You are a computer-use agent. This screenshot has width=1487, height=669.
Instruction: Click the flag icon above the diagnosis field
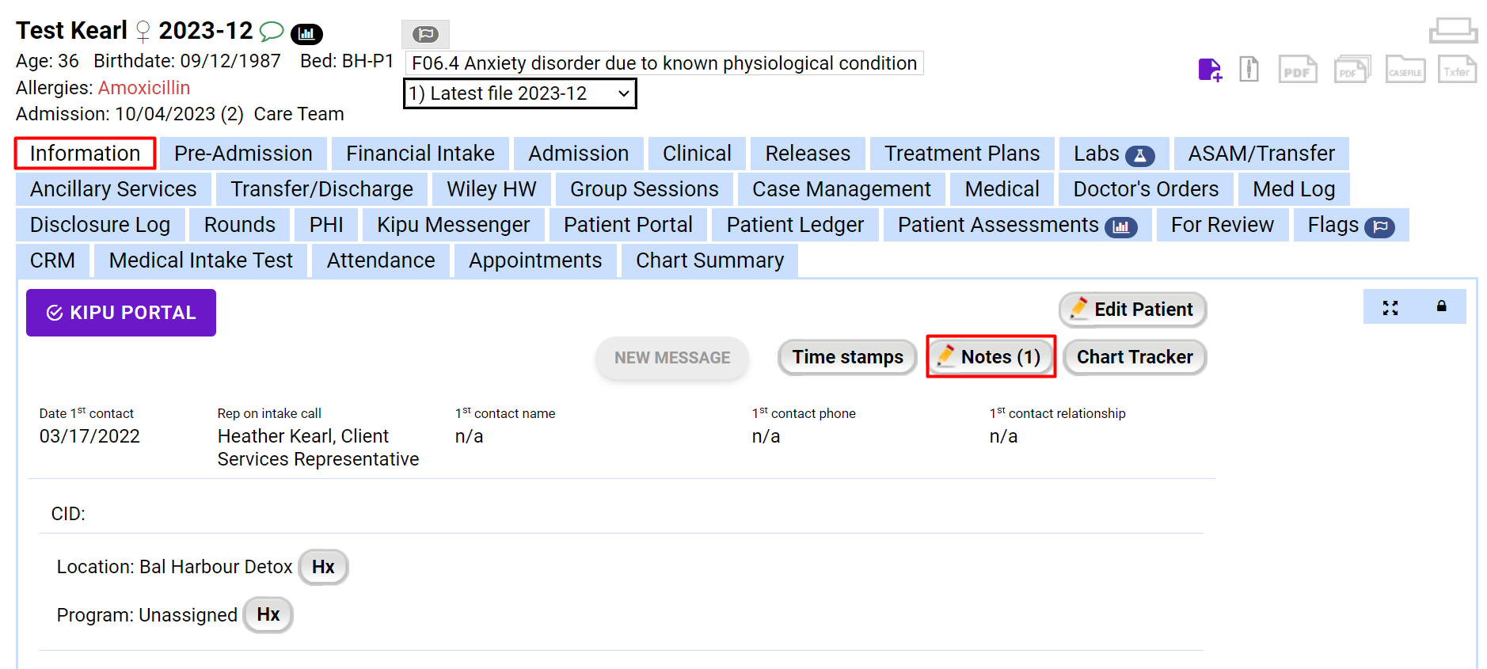pos(427,34)
